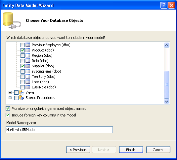Check the Region (dbo) table checkbox
Screen dimensions: 177x160
point(22,55)
